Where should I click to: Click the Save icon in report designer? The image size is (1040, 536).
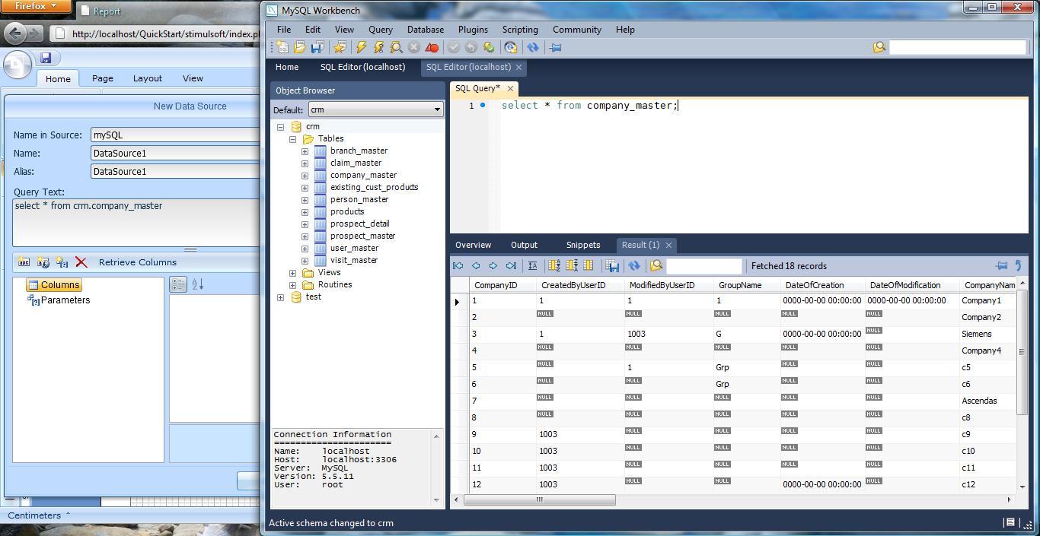[x=46, y=59]
